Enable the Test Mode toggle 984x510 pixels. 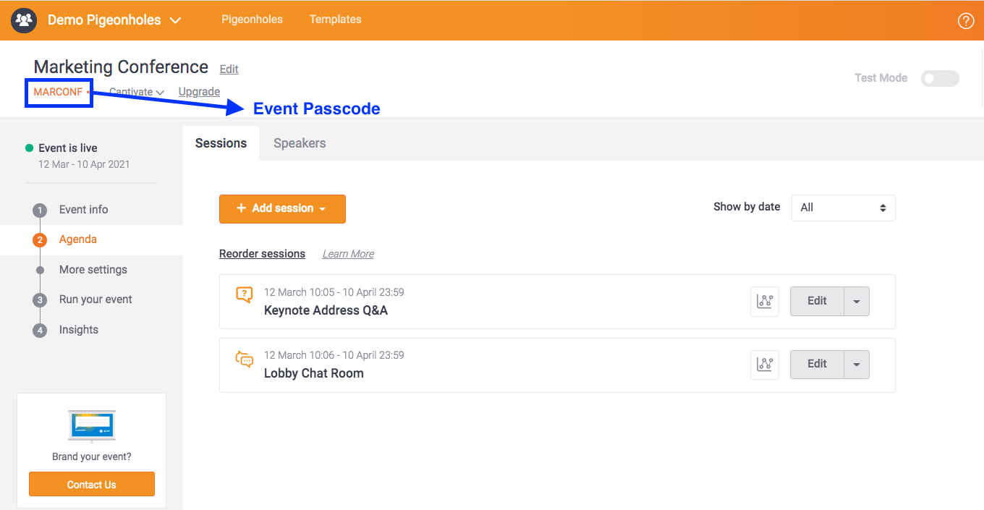click(940, 78)
